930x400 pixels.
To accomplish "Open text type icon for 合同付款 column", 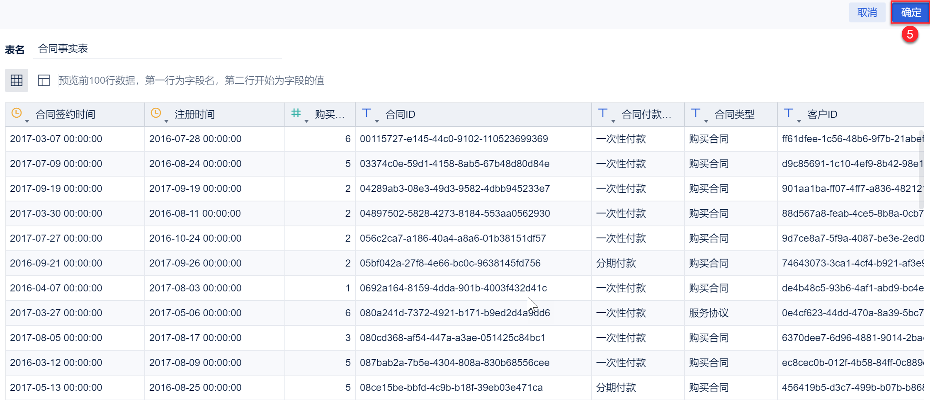I will (603, 113).
